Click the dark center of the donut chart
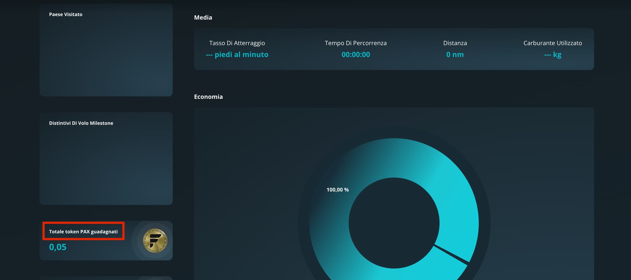The height and width of the screenshot is (280, 631). (394, 223)
